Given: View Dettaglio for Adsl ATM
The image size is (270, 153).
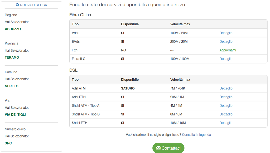Looking at the screenshot, I should tap(226, 88).
